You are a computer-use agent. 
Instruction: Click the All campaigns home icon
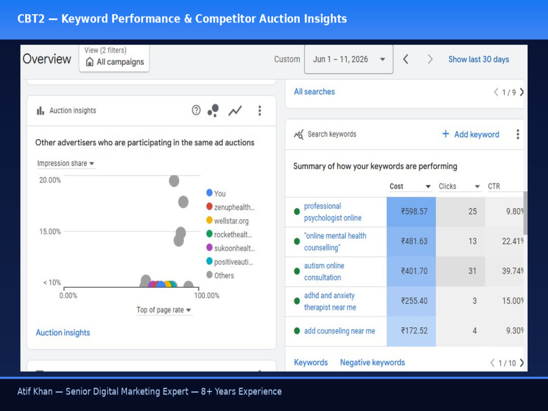[89, 62]
